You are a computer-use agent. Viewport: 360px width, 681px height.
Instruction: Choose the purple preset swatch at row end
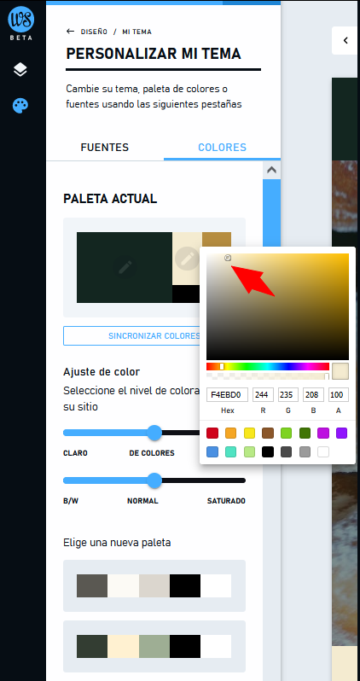click(x=342, y=433)
